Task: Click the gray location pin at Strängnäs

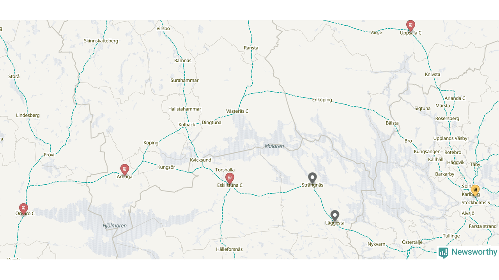Action: tap(312, 178)
